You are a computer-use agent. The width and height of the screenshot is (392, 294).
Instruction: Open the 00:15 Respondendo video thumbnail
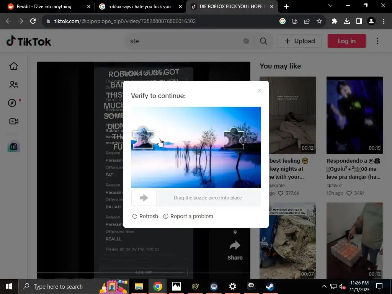coord(354,115)
